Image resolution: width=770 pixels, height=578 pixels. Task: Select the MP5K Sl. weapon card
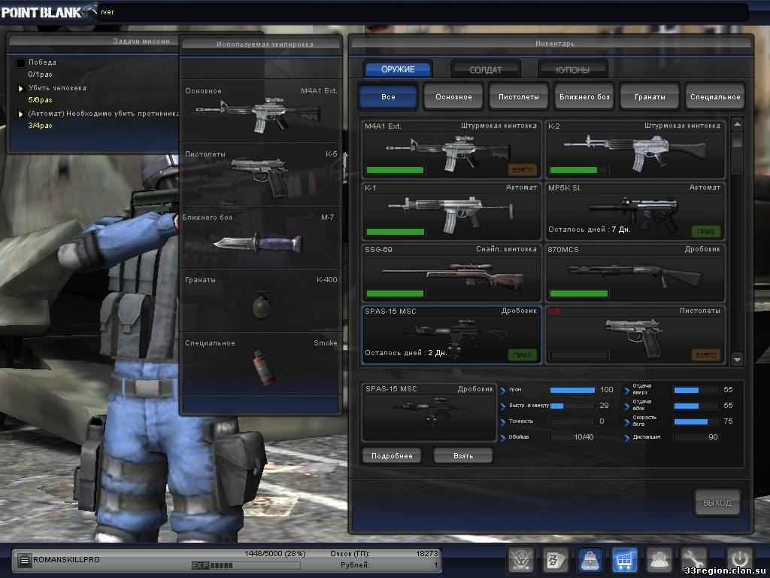pyautogui.click(x=635, y=211)
